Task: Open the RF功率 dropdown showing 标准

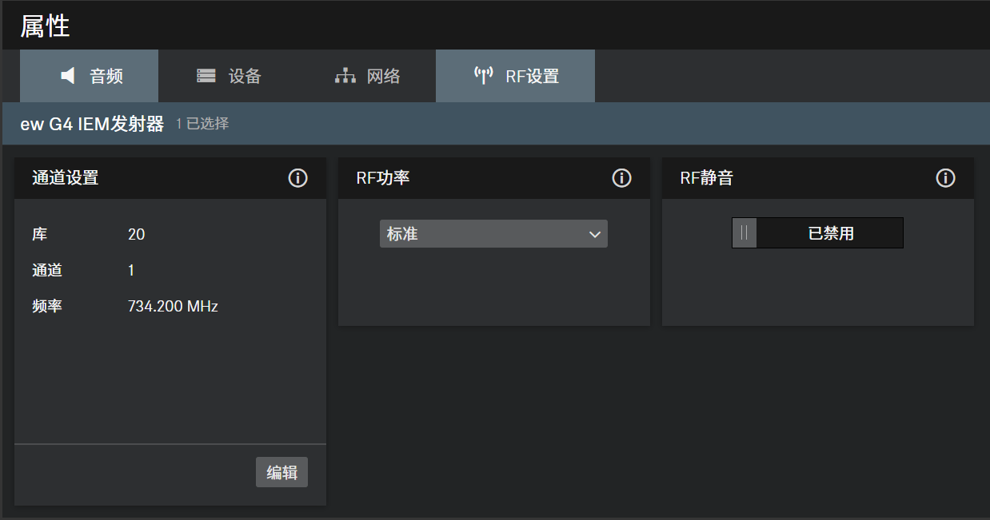Action: point(483,234)
